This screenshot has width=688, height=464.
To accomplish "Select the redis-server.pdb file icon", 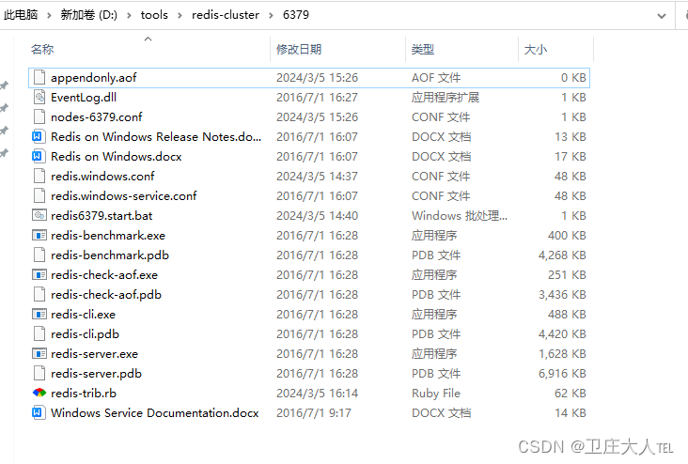I will (39, 374).
